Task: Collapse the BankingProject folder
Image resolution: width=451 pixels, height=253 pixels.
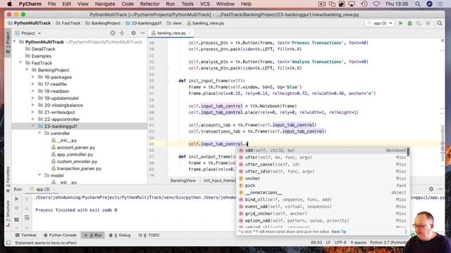Action: (x=27, y=70)
